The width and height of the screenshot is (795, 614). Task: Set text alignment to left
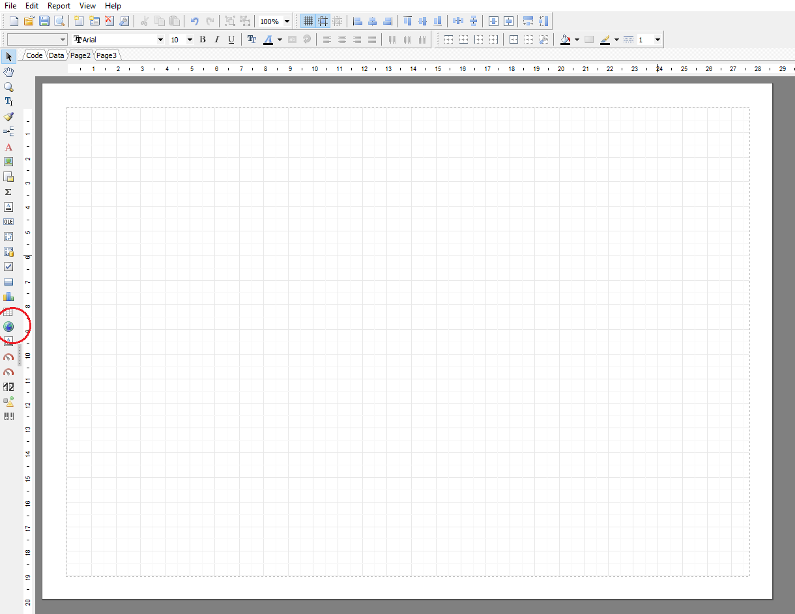tap(327, 39)
